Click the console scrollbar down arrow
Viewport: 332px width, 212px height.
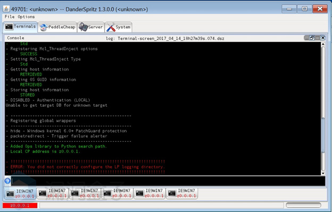pos(323,174)
